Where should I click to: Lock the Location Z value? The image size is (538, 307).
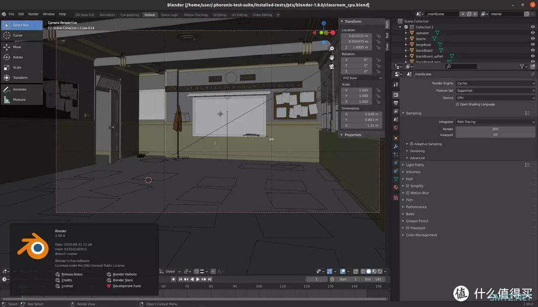click(378, 47)
